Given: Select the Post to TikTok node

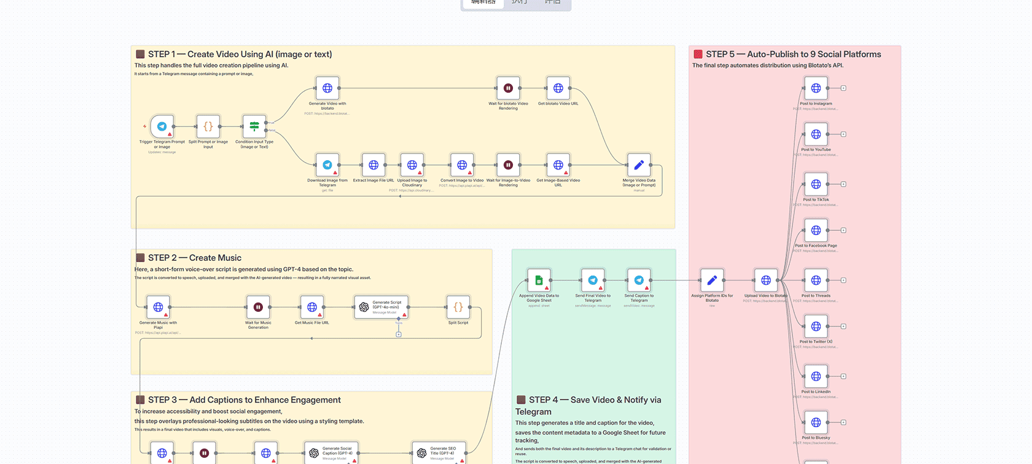Looking at the screenshot, I should click(x=816, y=184).
